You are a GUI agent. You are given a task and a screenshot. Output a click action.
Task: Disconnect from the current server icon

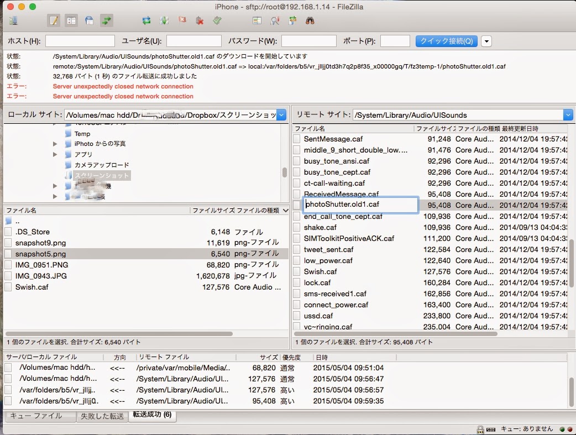200,20
